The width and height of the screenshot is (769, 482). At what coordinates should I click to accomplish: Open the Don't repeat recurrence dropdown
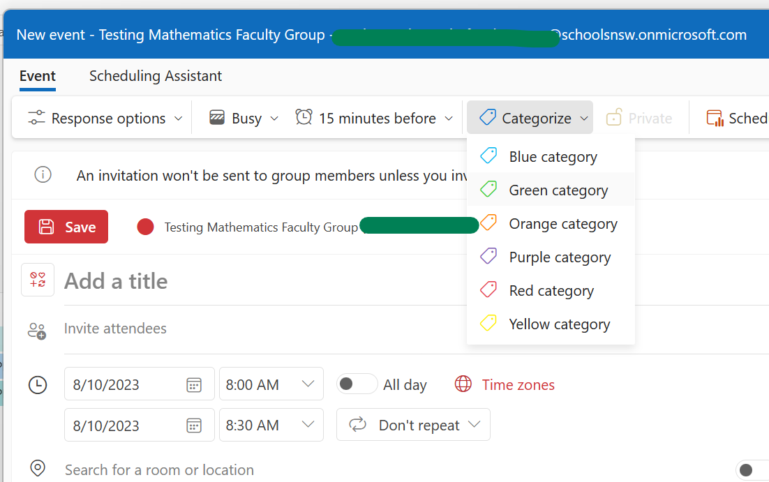click(413, 425)
